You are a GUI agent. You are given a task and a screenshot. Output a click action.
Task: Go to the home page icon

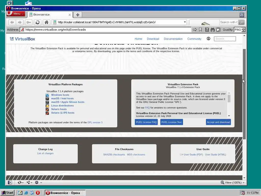[46, 22]
